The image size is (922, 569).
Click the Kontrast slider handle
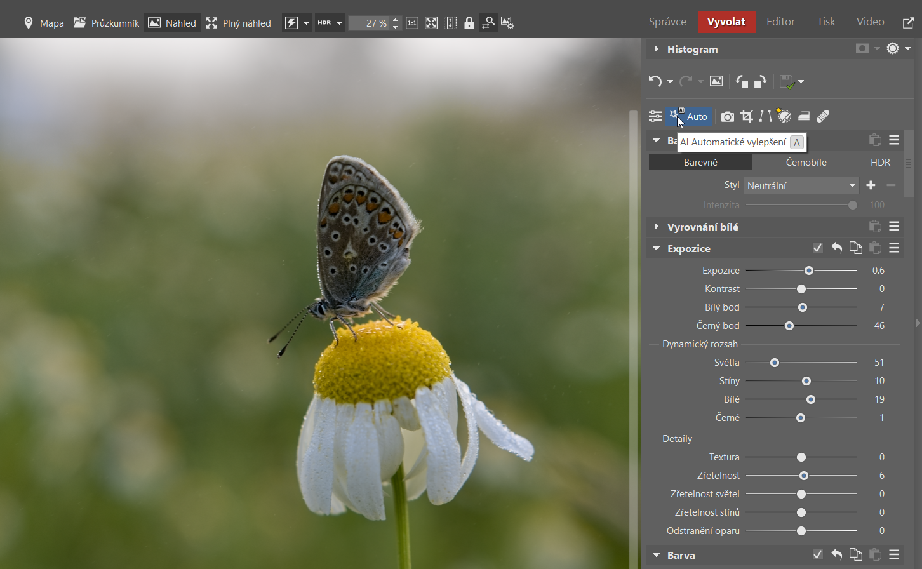pyautogui.click(x=801, y=289)
